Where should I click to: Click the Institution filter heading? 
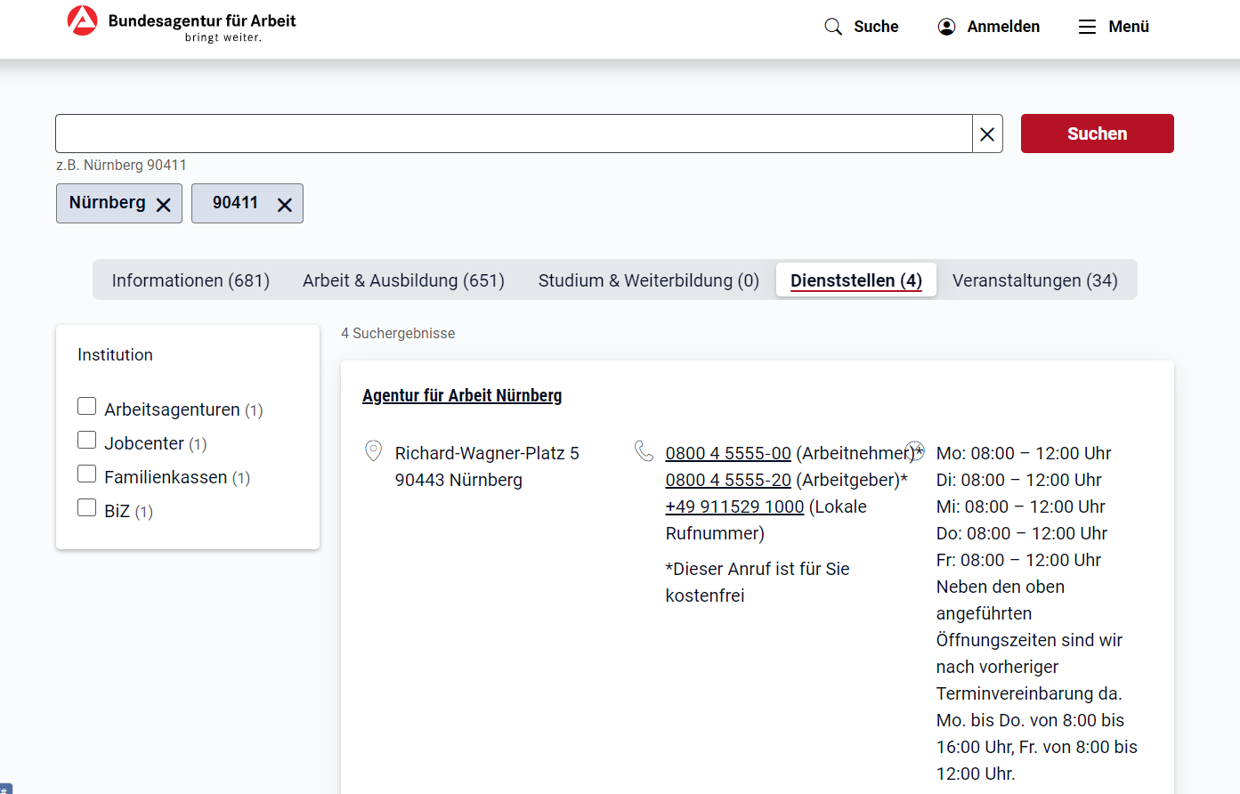[x=115, y=354]
